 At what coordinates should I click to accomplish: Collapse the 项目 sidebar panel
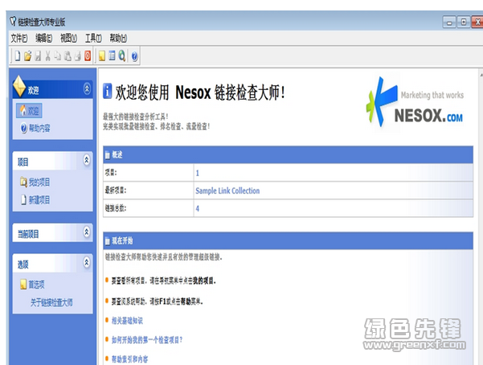(87, 160)
